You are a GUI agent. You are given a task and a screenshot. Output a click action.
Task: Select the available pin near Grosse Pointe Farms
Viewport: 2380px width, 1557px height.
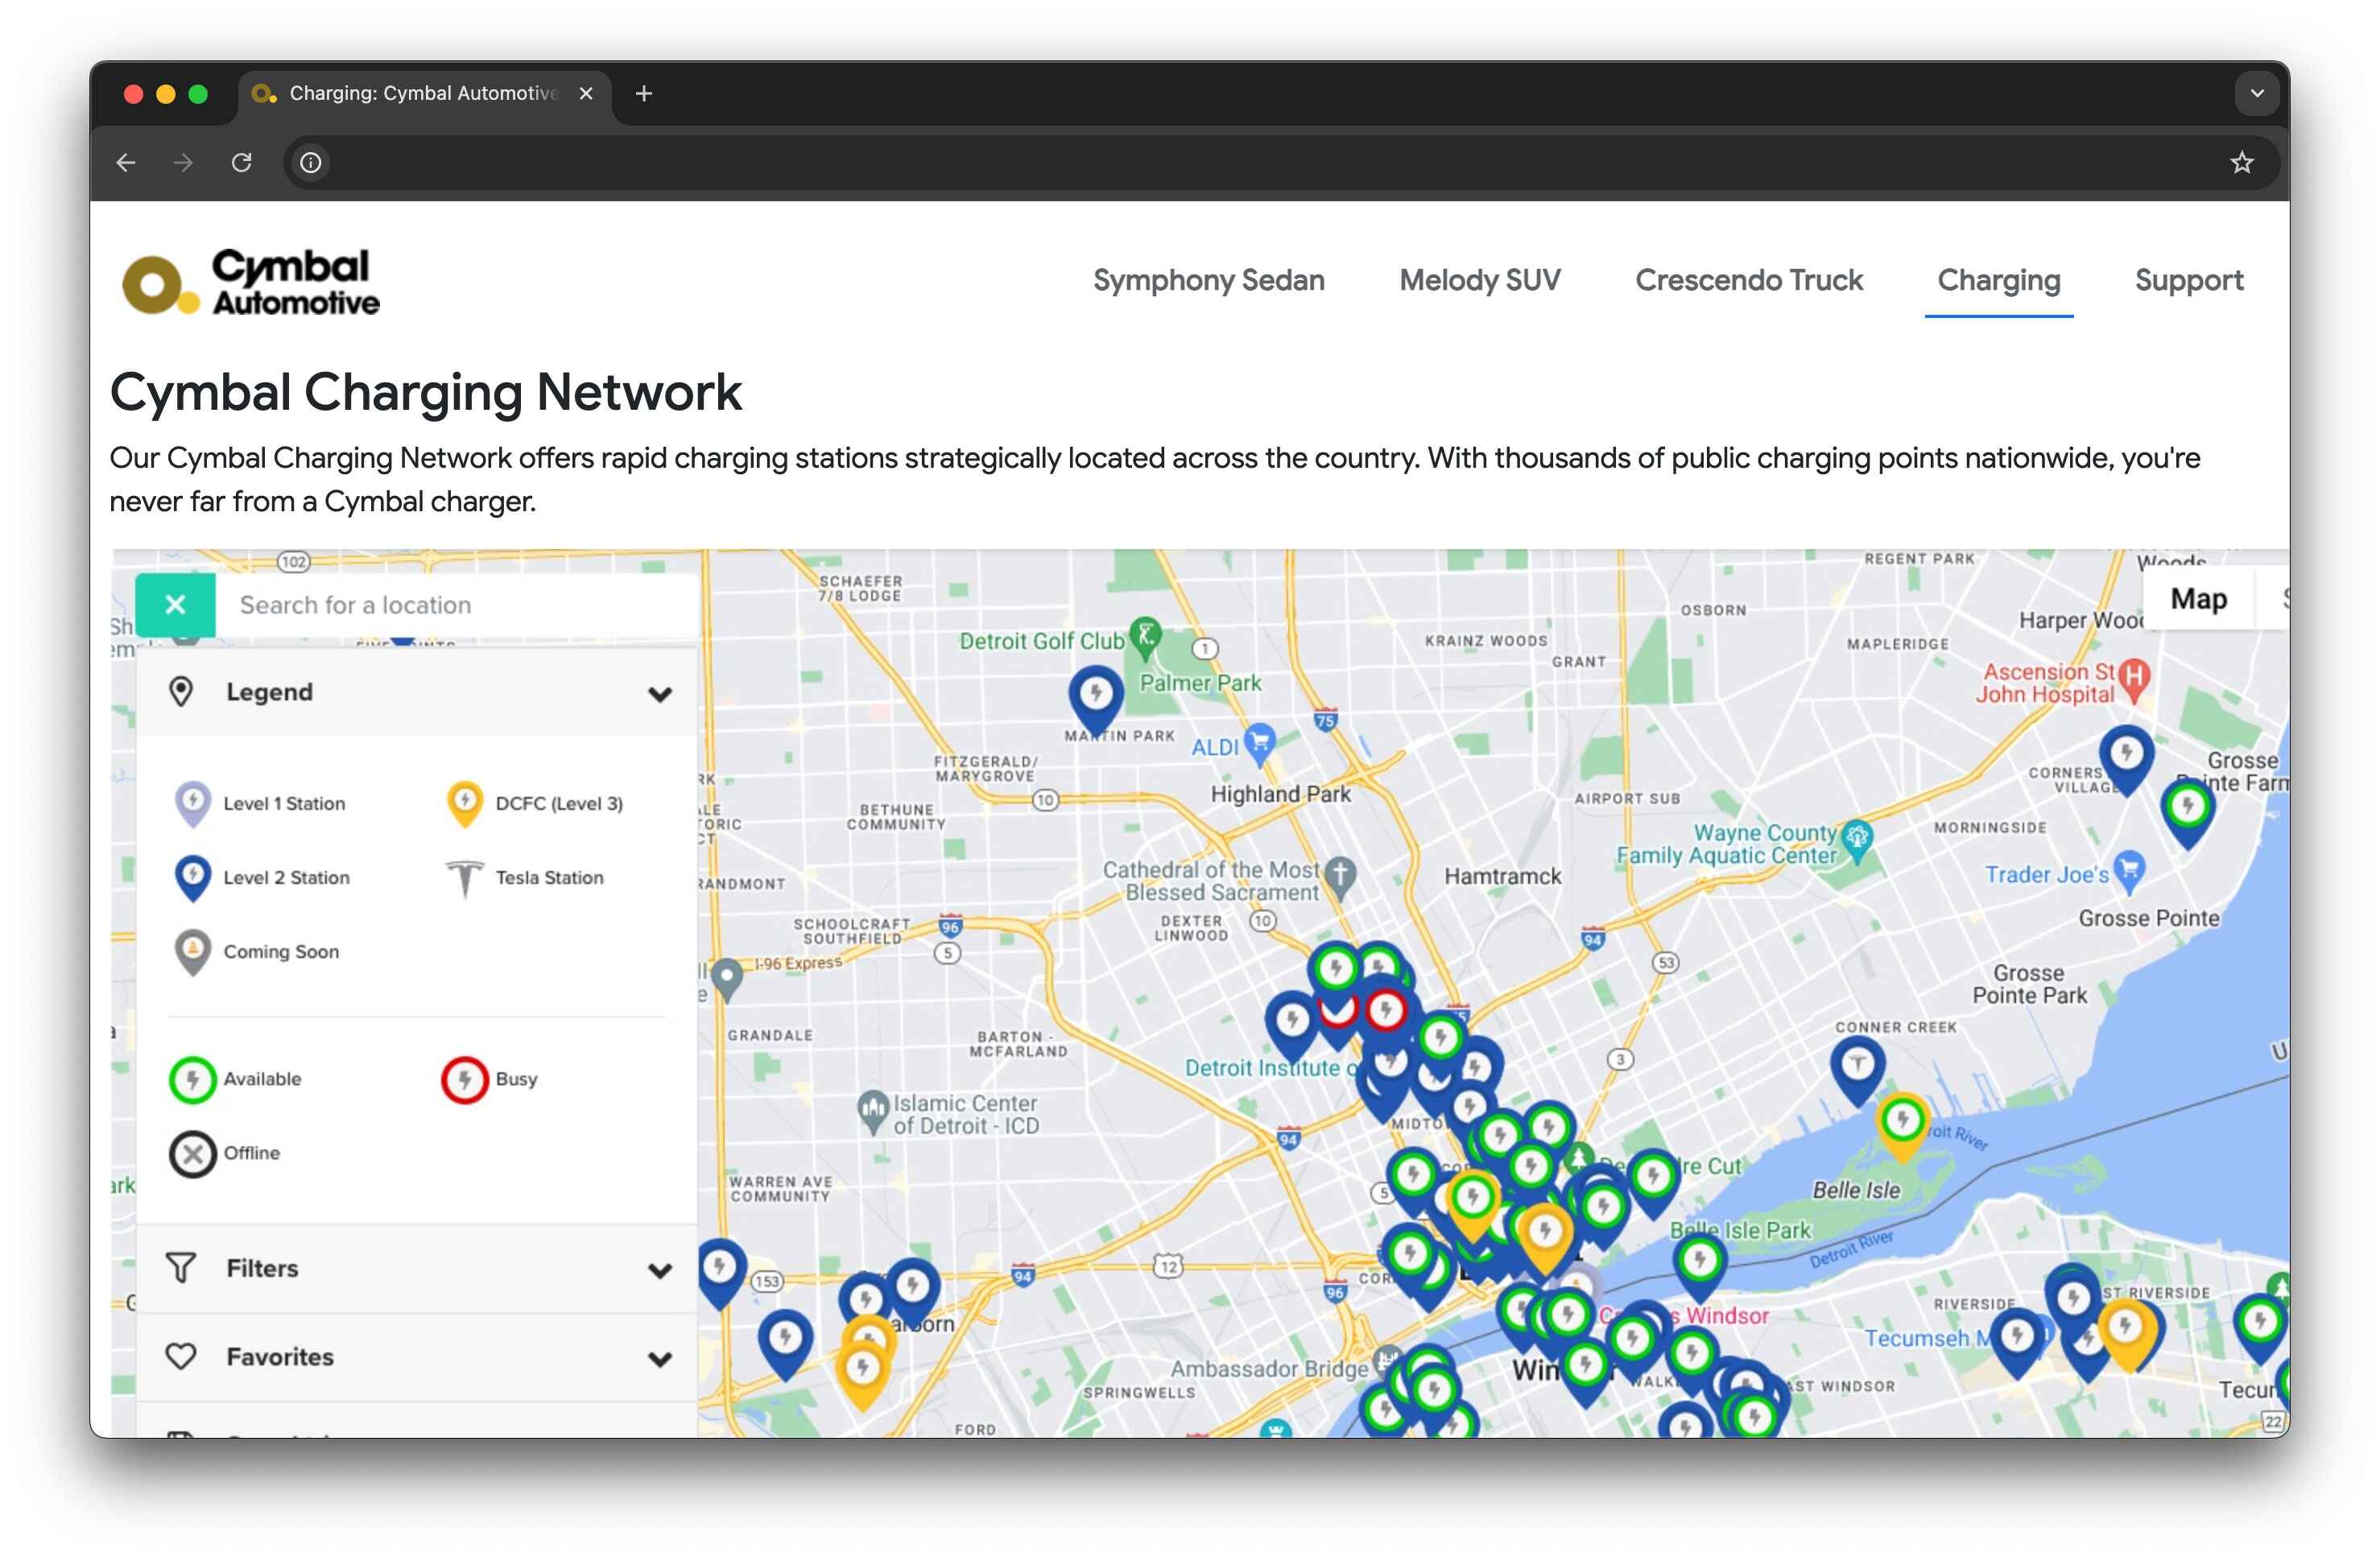coord(2187,813)
